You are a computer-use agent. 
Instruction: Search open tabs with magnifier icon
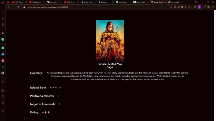(x=196, y=2)
